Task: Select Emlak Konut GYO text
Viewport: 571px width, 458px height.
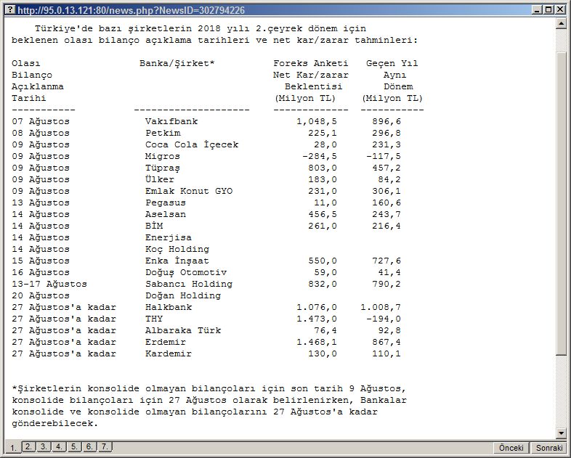Action: 189,191
